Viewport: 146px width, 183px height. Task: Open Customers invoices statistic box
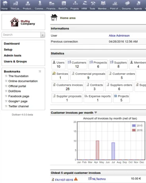[67, 87]
